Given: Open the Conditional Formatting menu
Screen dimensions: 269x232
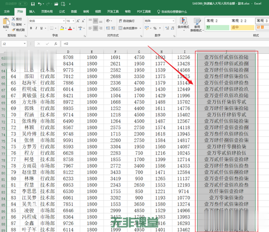Looking at the screenshot, I should point(183,24).
